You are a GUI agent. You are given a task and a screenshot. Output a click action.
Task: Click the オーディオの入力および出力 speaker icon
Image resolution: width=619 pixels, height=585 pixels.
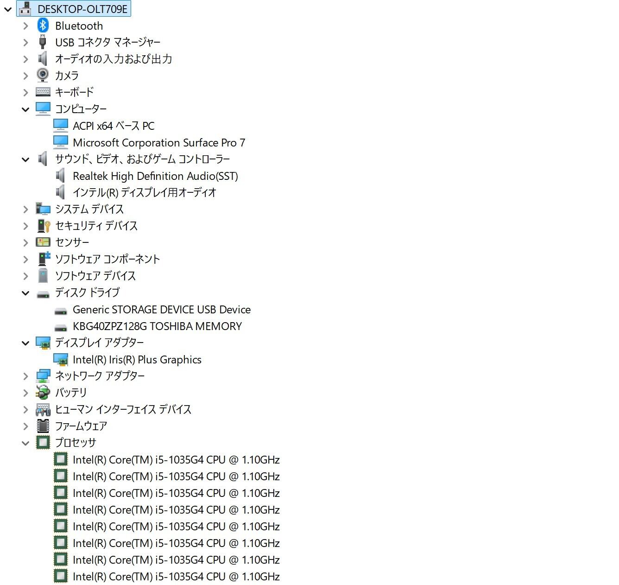tap(43, 58)
